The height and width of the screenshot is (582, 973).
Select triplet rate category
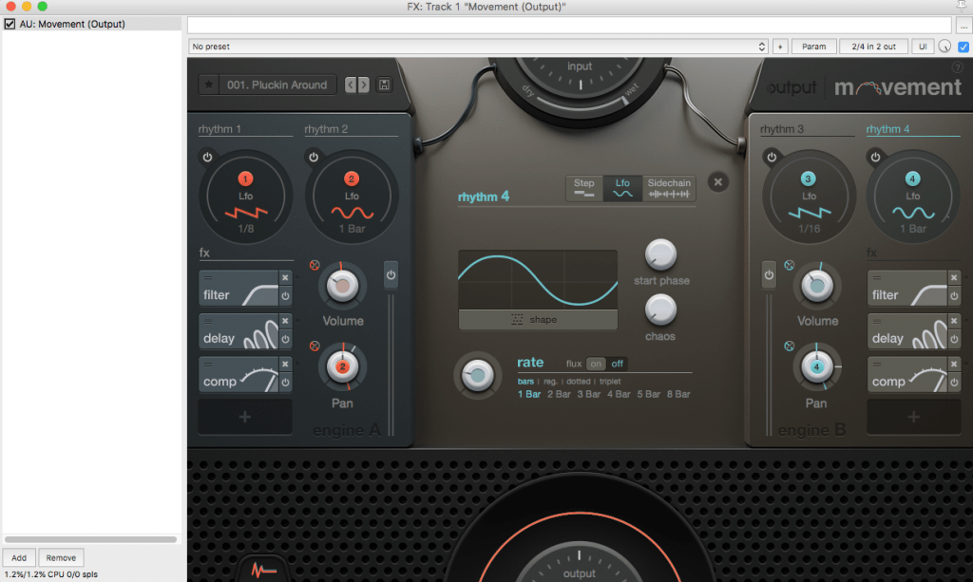pyautogui.click(x=610, y=381)
